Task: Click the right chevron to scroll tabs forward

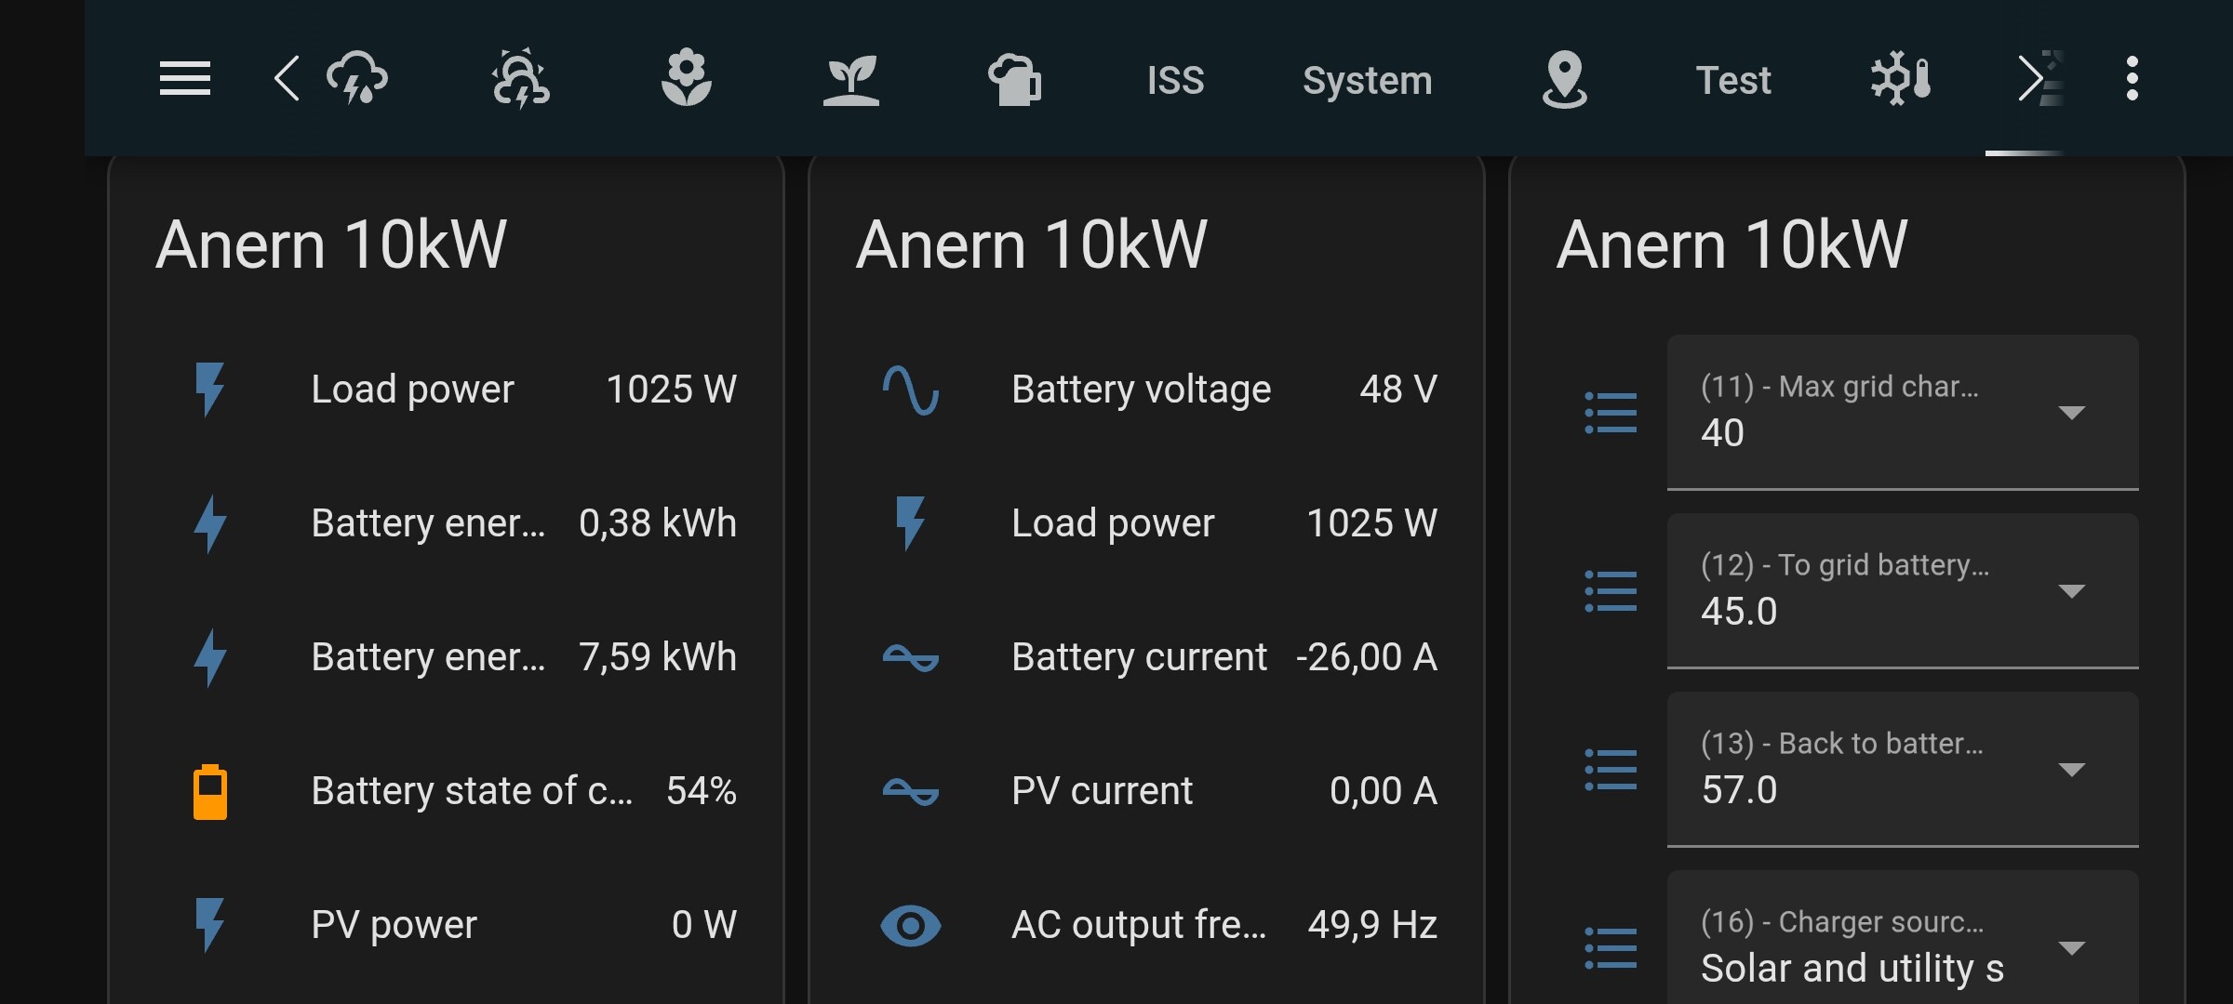Action: coord(2030,79)
